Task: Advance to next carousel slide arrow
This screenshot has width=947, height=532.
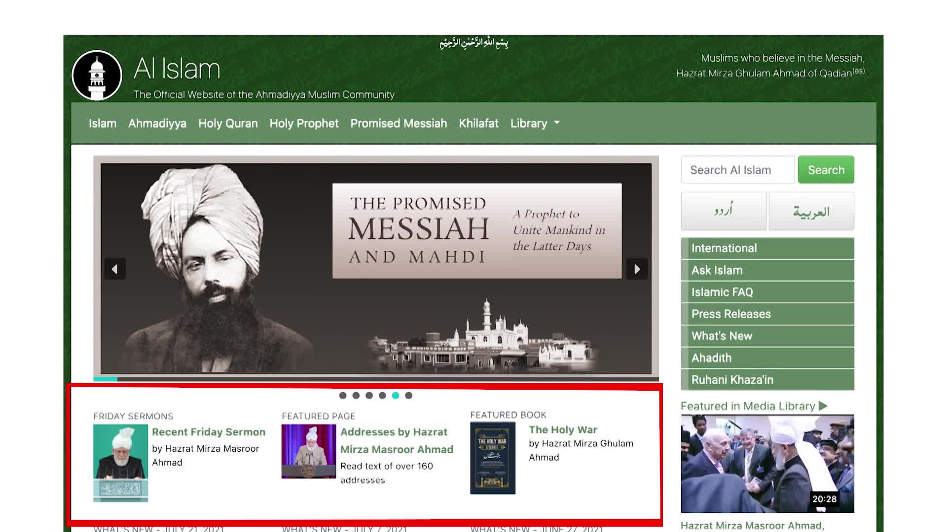Action: pos(637,269)
